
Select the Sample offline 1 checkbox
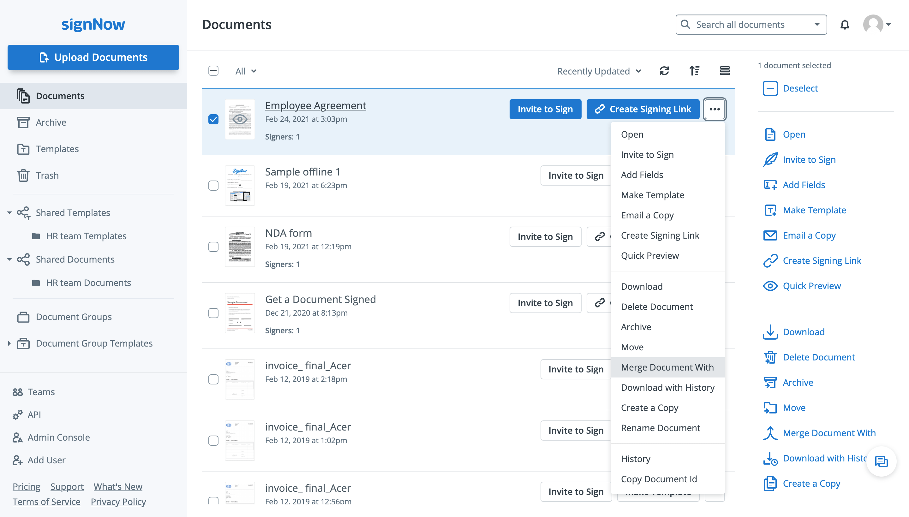[213, 186]
